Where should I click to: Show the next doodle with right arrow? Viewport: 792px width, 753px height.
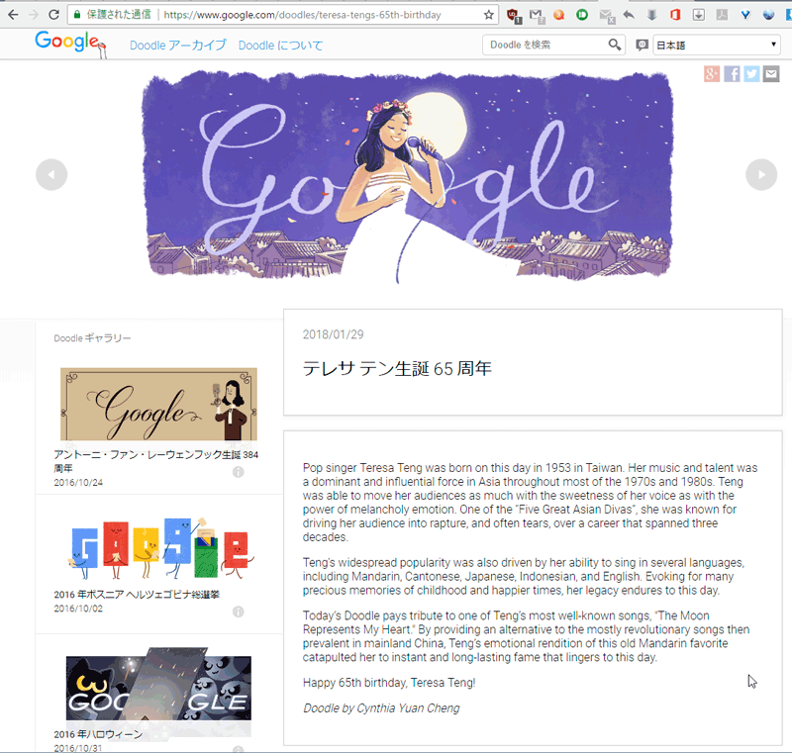(761, 174)
